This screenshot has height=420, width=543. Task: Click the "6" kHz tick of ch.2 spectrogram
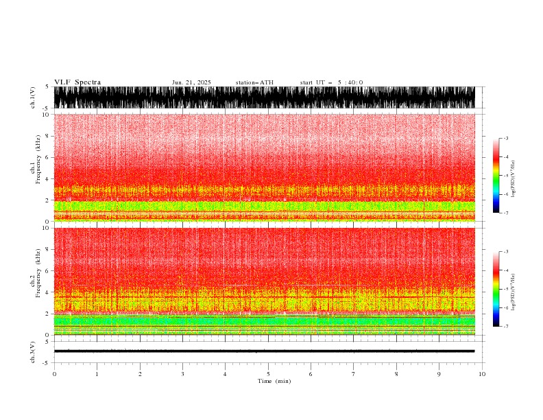click(x=47, y=270)
